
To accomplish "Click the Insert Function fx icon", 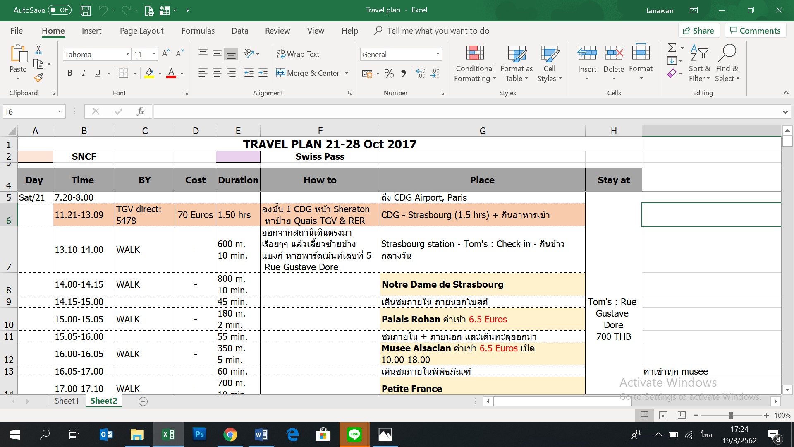I will pyautogui.click(x=140, y=111).
